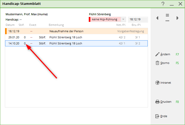Select the 18.12.19 Neuaufnahme der Person row
The width and height of the screenshot is (185, 125).
click(76, 31)
